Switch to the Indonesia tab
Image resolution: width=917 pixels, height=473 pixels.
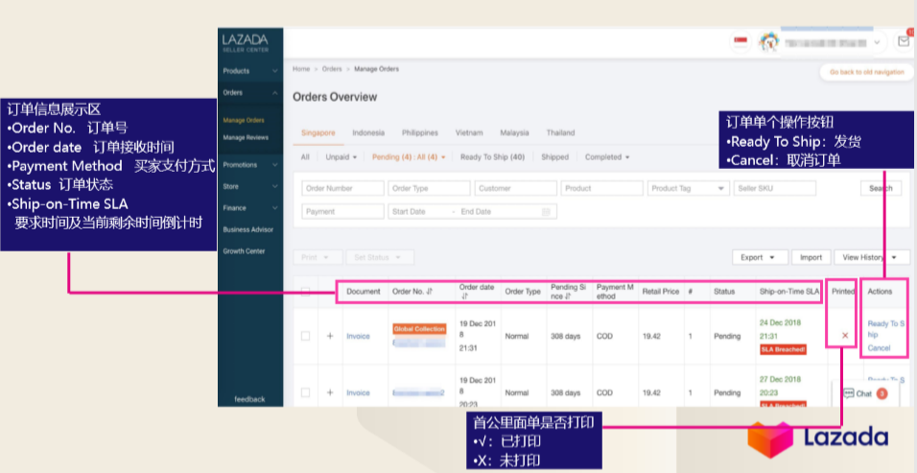coord(368,132)
